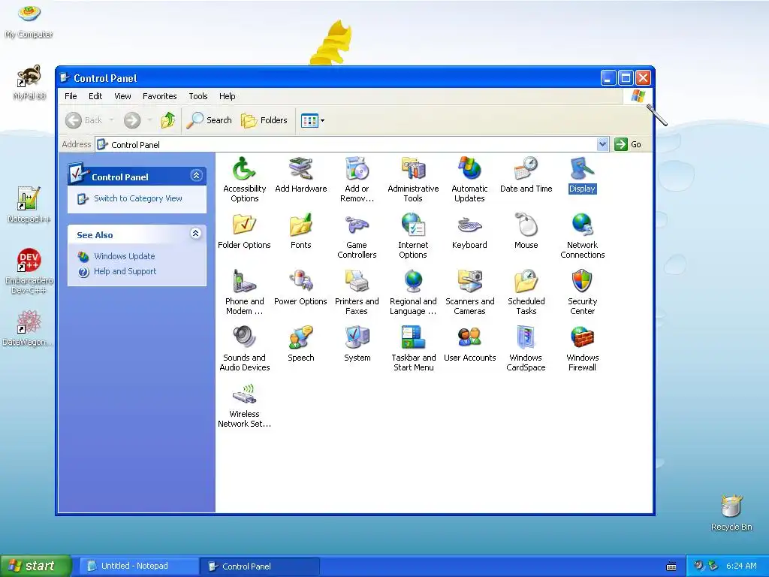Open Scheduled Tasks icon
The width and height of the screenshot is (769, 577).
[526, 282]
